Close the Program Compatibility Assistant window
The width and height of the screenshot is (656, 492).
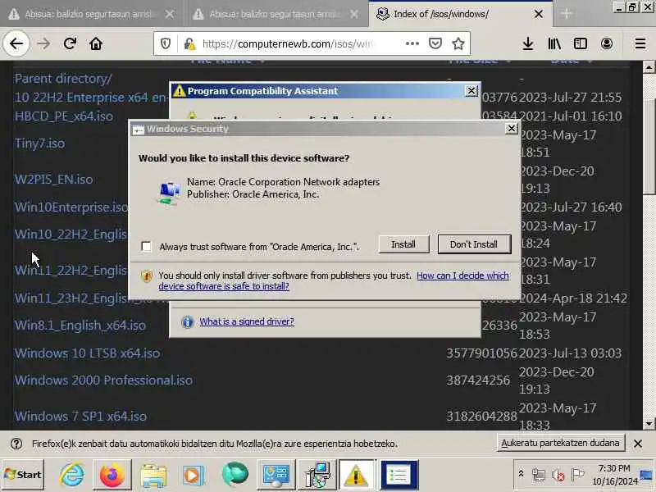pyautogui.click(x=471, y=91)
